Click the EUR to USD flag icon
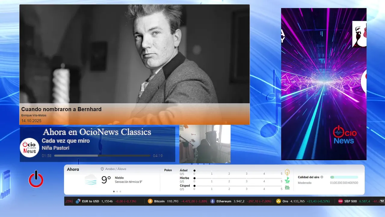The height and width of the screenshot is (217, 385). (78, 201)
